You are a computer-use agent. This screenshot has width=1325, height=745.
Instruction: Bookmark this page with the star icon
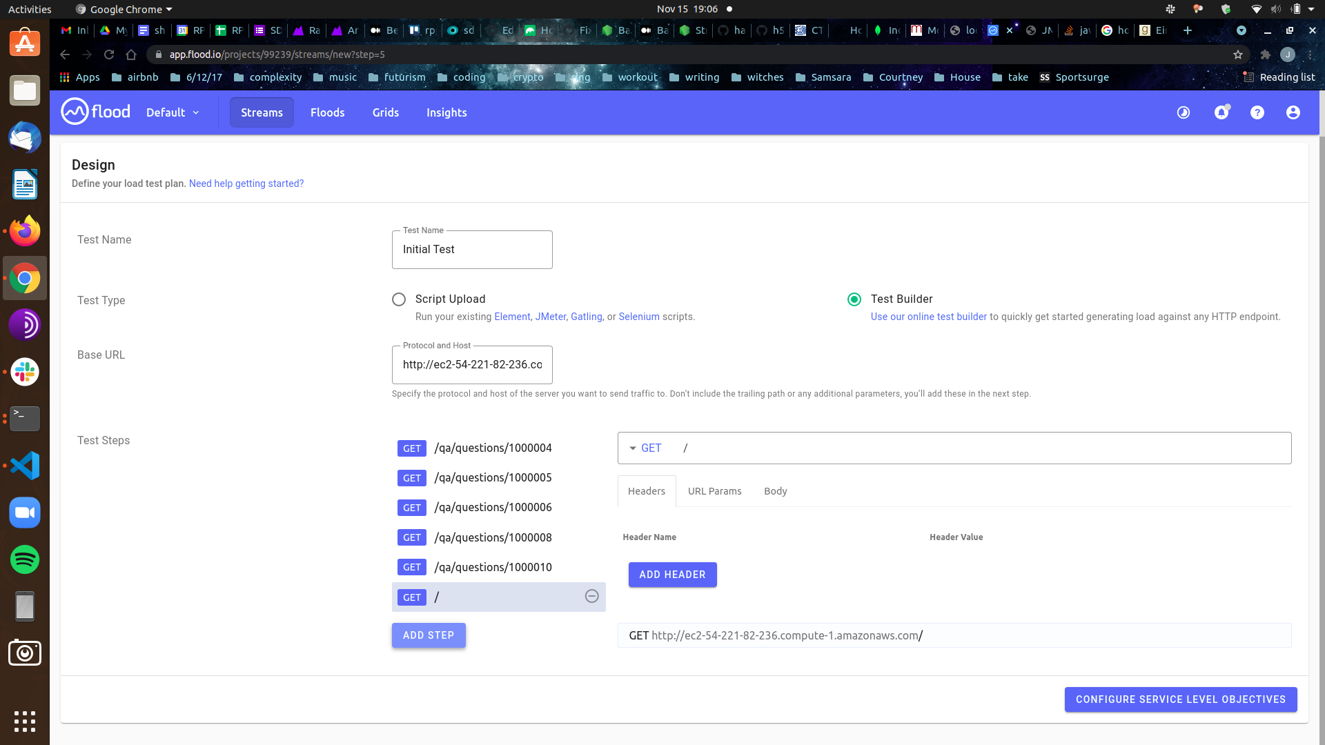1237,54
